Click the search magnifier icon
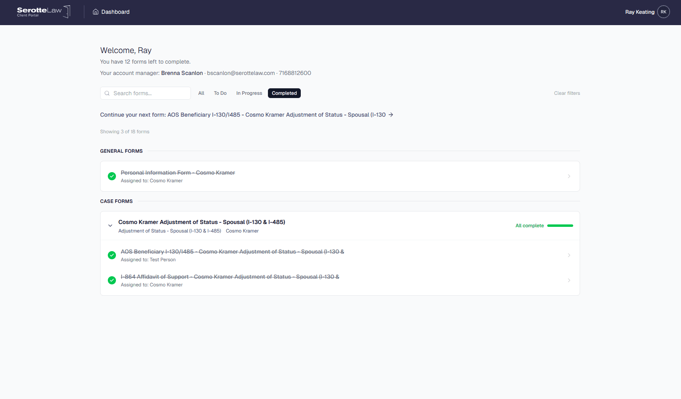The image size is (681, 399). click(x=107, y=93)
